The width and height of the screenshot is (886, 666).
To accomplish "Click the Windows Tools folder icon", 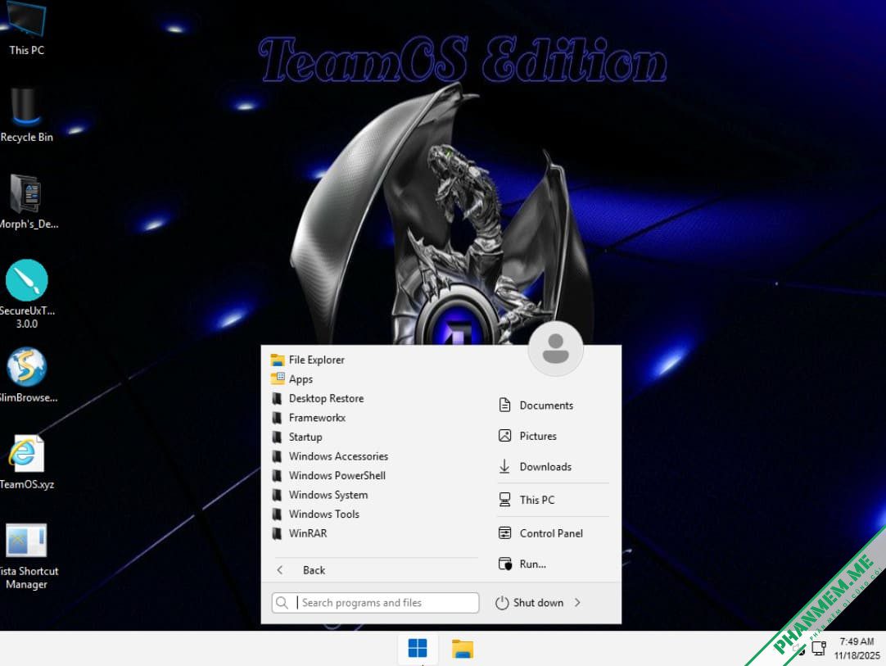I will pos(277,514).
